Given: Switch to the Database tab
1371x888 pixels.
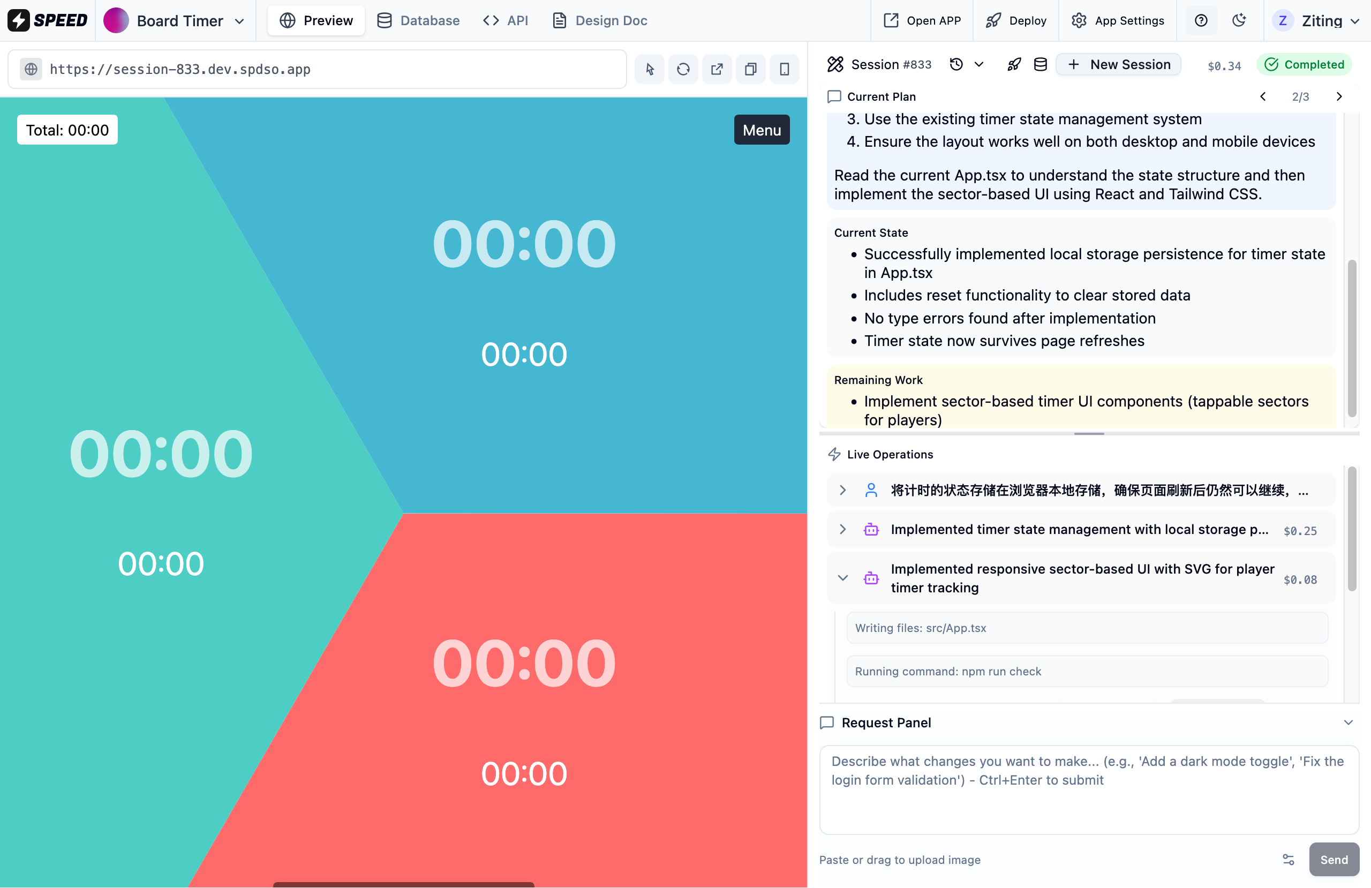Looking at the screenshot, I should pos(418,20).
